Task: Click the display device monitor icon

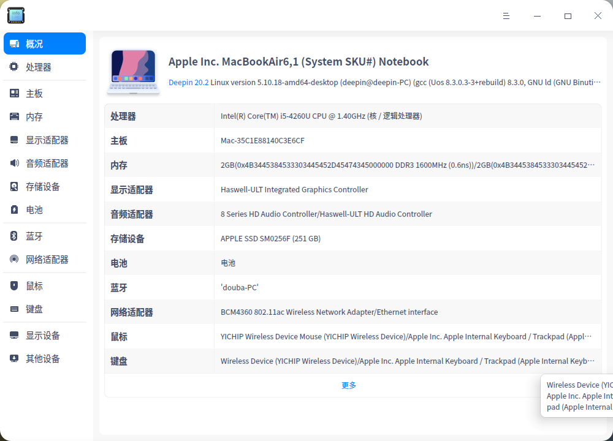Action: pyautogui.click(x=14, y=335)
